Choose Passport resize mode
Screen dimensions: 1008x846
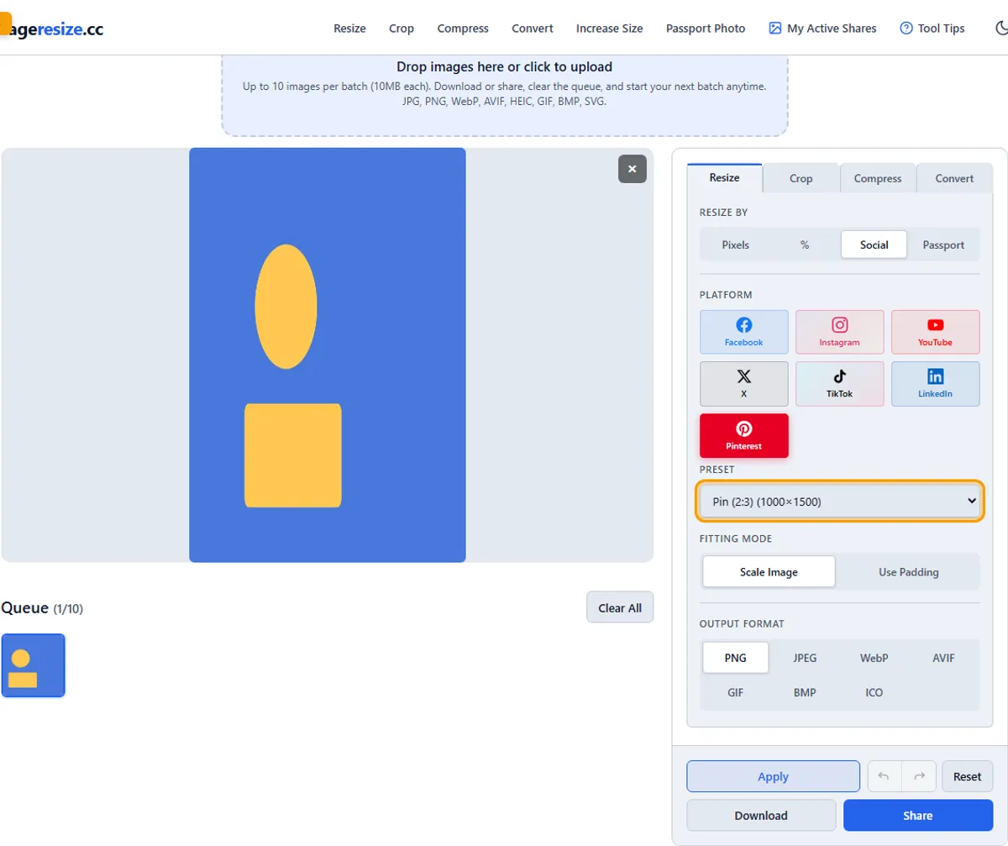(x=943, y=244)
